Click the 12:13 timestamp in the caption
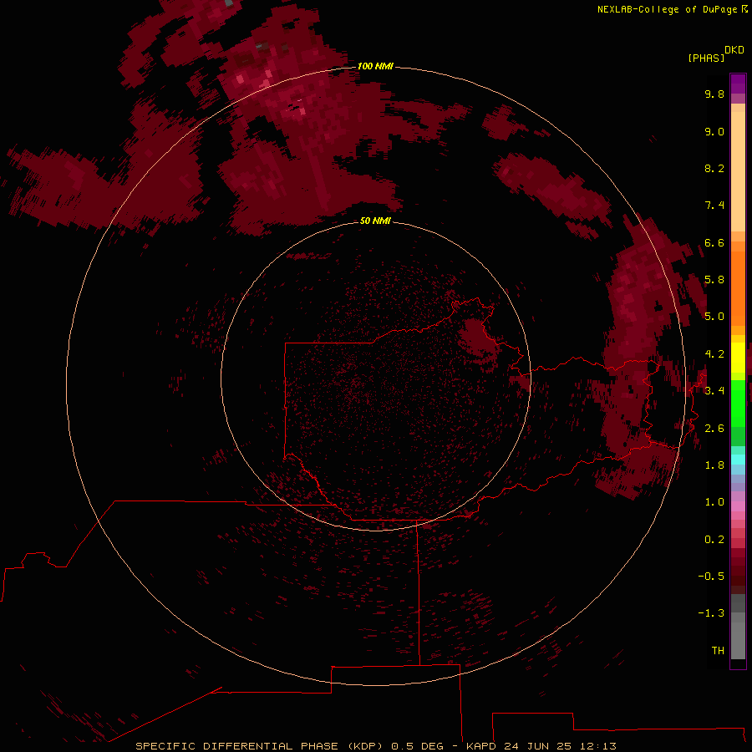This screenshot has width=752, height=752. (597, 746)
